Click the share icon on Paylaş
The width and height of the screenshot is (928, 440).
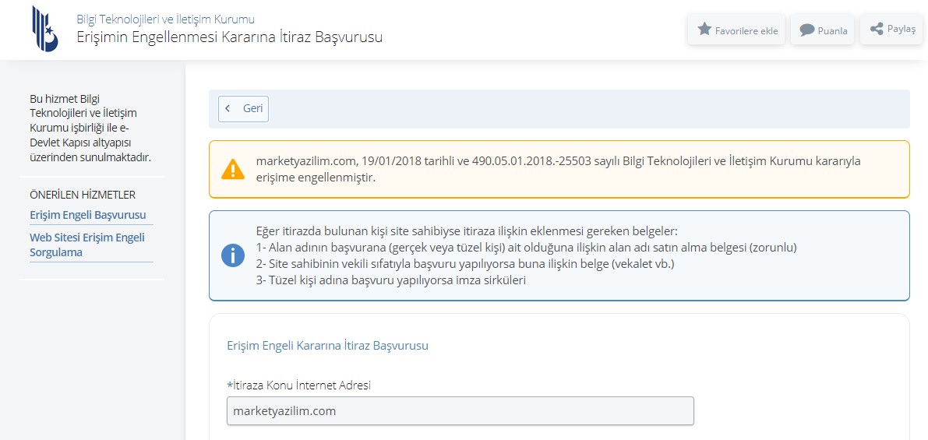(877, 29)
